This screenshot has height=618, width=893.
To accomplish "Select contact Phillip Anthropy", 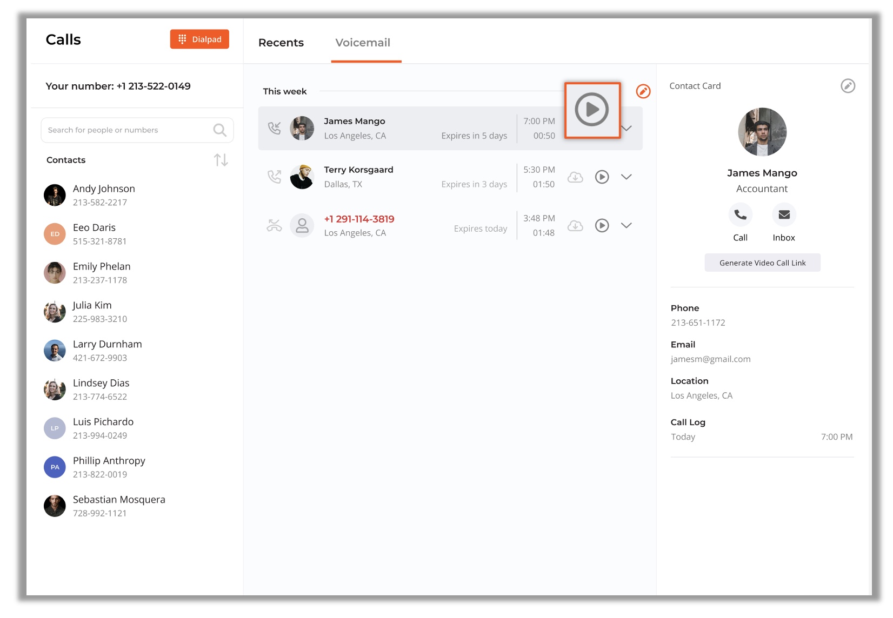I will click(137, 468).
